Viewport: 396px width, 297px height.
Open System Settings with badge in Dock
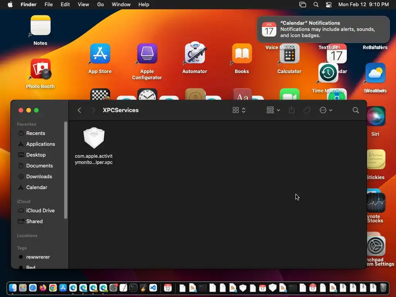113,288
